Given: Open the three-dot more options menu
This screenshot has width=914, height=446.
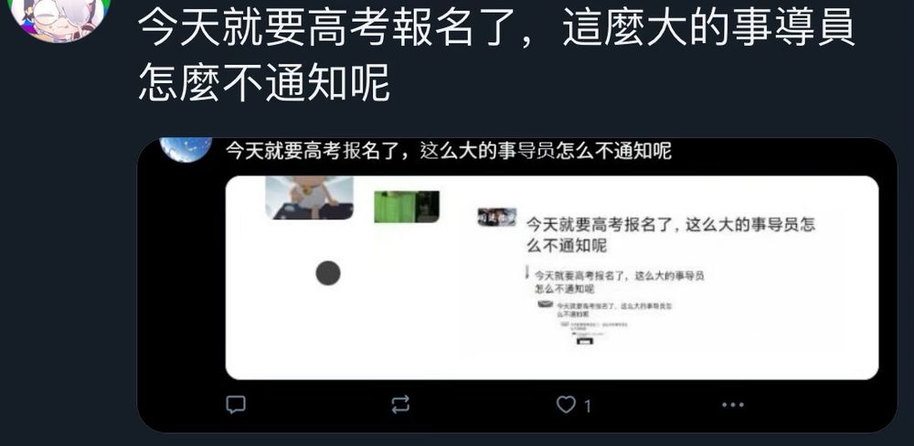Looking at the screenshot, I should 733,404.
